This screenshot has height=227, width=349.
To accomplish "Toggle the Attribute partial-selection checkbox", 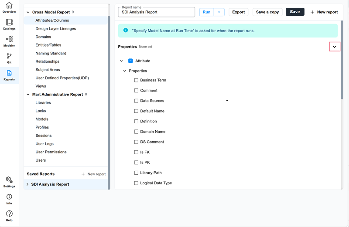I will click(x=130, y=61).
